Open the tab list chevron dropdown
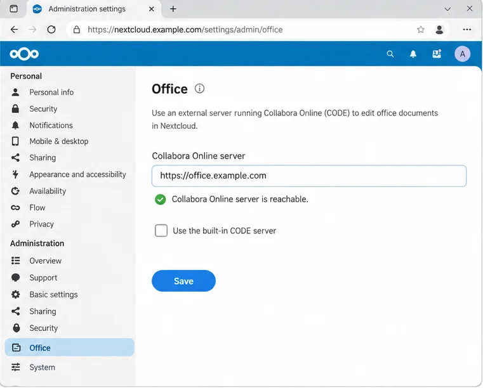The height and width of the screenshot is (388, 483). (x=447, y=9)
